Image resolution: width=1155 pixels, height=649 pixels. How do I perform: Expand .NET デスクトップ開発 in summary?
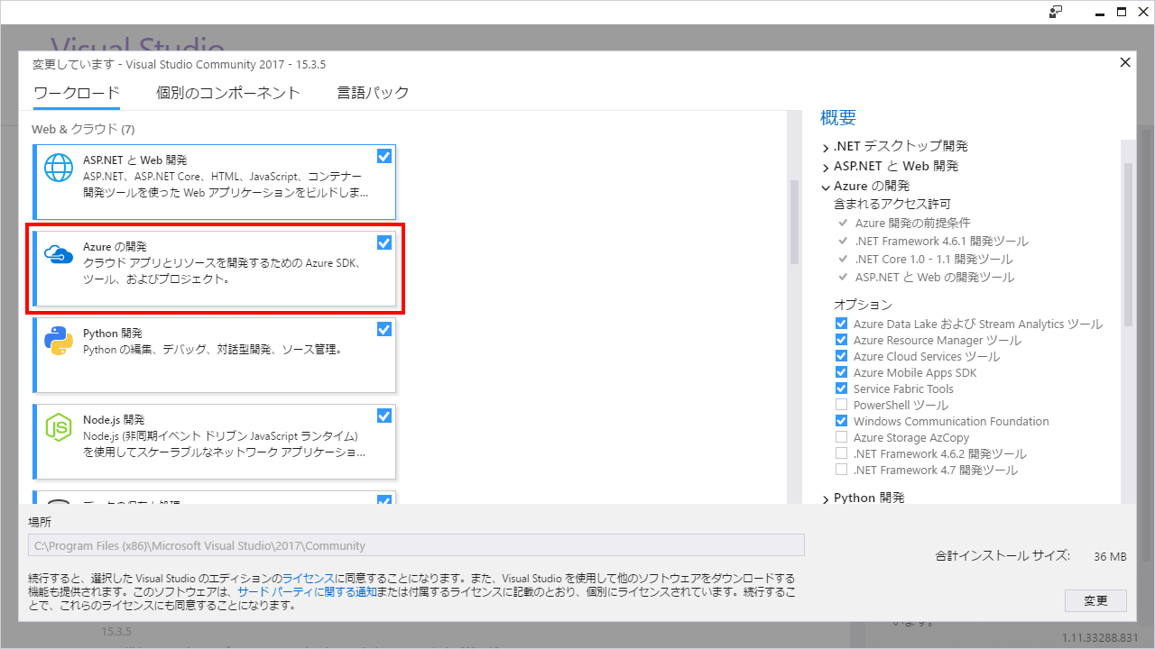(826, 146)
